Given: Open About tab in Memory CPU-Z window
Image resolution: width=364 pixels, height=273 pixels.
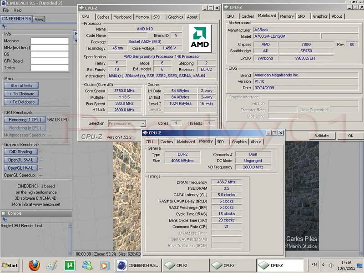Looking at the screenshot, I should pyautogui.click(x=256, y=142).
